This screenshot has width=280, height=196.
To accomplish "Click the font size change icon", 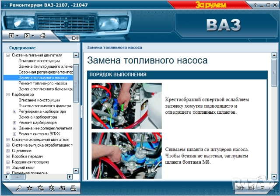I will coord(62,188).
